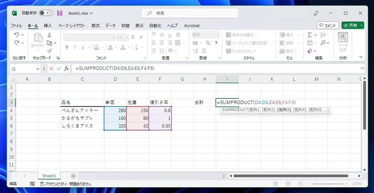Click the Enter checkmark in formula bar
374x193 pixels.
[59, 69]
